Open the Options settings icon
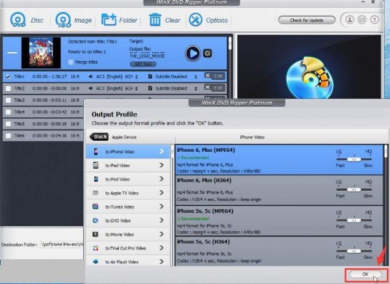390x284 pixels. coord(196,20)
